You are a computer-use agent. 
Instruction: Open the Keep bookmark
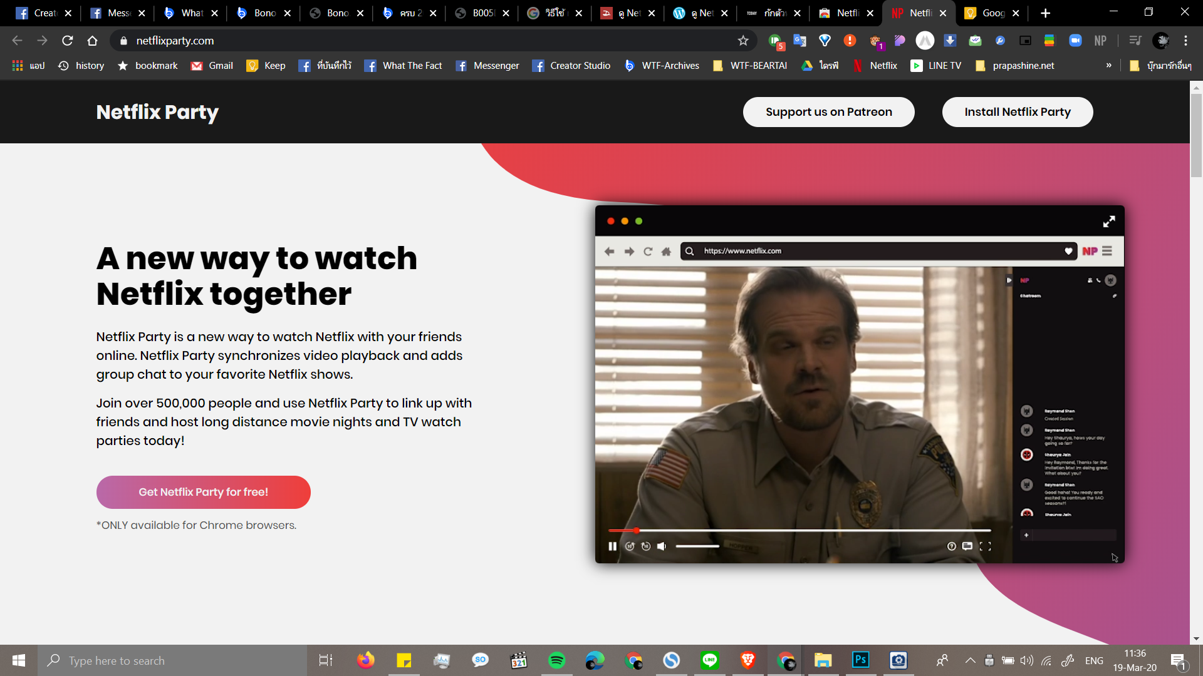tap(266, 66)
